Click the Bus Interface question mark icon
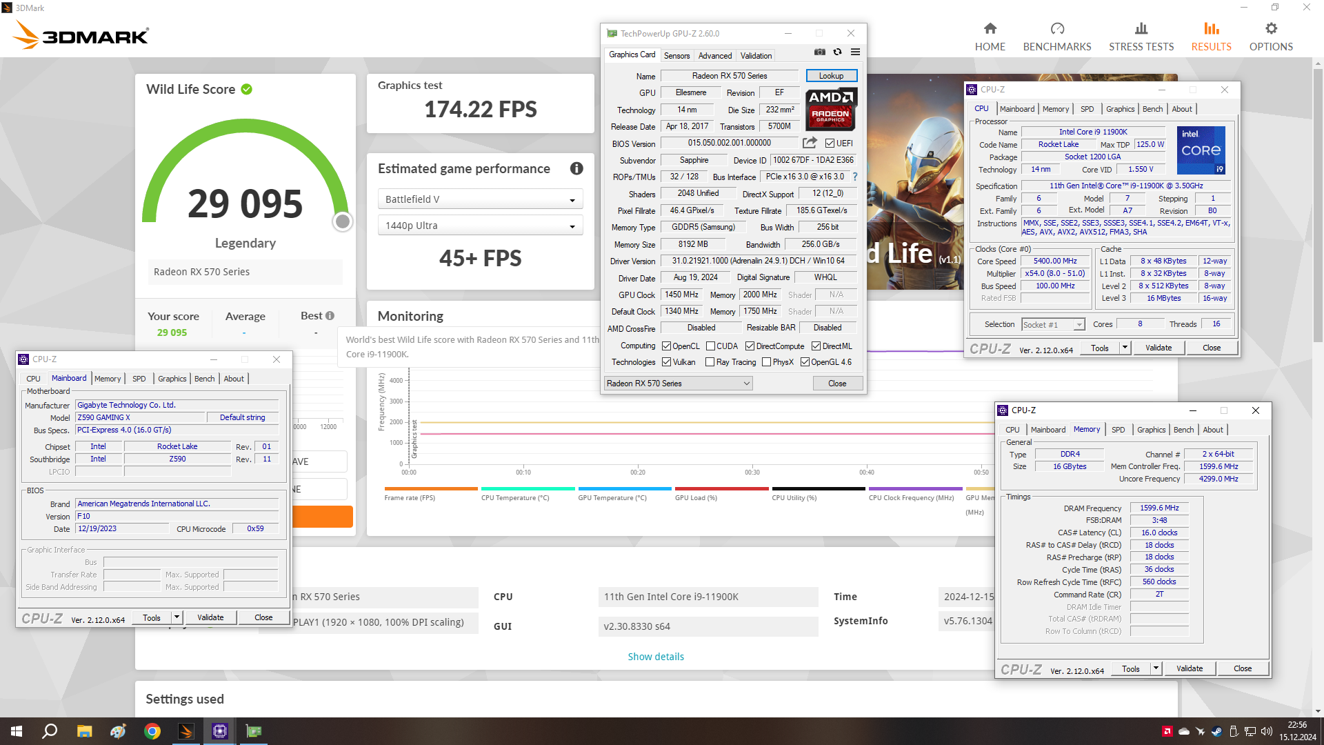This screenshot has height=745, width=1324. coord(855,177)
